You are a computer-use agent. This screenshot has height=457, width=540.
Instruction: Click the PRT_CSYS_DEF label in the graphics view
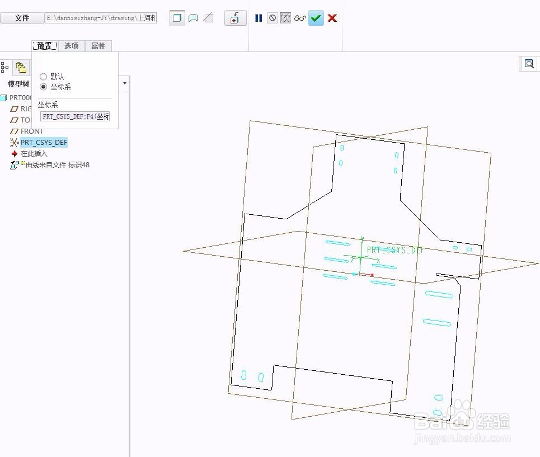(x=396, y=250)
